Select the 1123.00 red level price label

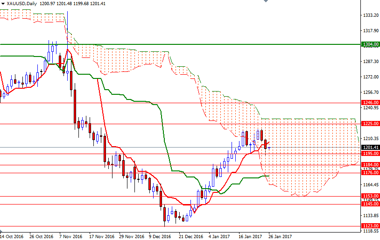[370, 226]
